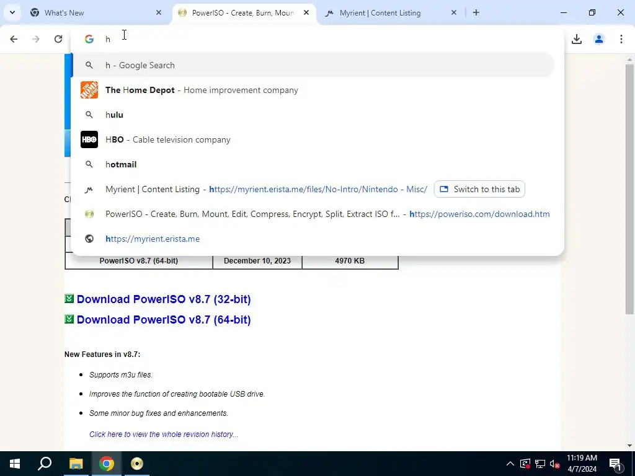The image size is (635, 476).
Task: Select the HBO cable television suggestion
Action: click(314, 139)
